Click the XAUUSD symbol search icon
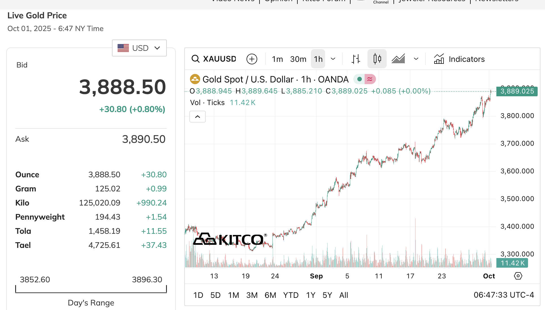 195,59
